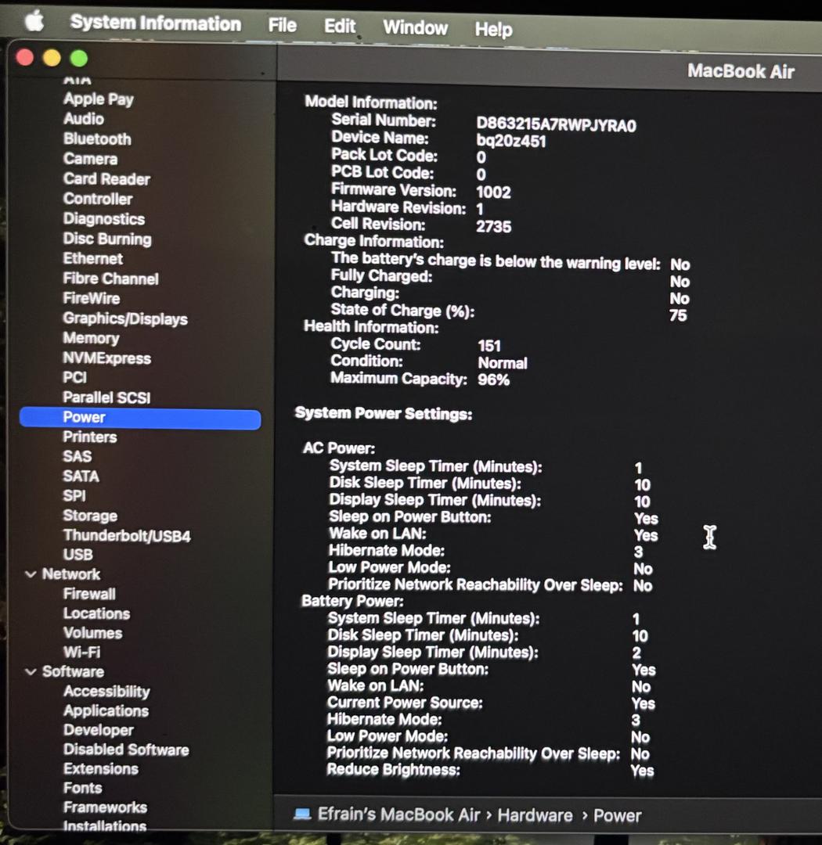Image resolution: width=822 pixels, height=845 pixels.
Task: Click device name value bq20z451
Action: click(x=510, y=142)
